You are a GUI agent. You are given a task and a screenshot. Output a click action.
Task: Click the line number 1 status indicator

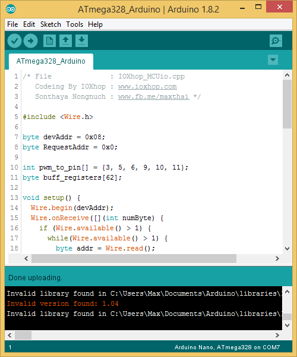[x=10, y=347]
